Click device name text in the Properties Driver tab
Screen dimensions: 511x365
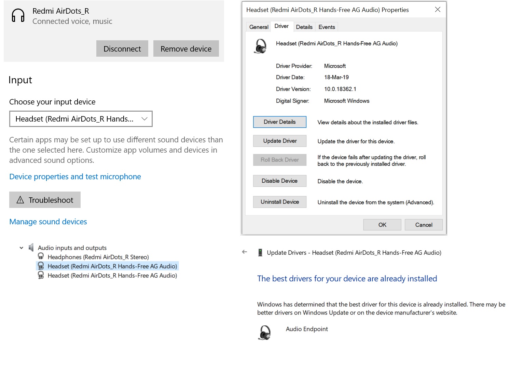[337, 43]
